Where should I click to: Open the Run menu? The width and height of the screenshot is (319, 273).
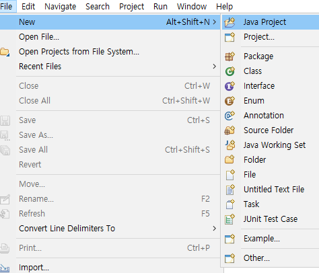click(x=160, y=7)
